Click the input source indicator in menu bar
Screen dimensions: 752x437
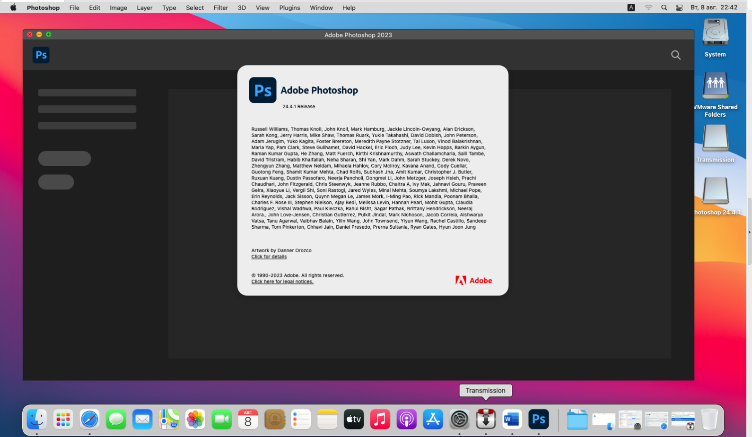(631, 8)
